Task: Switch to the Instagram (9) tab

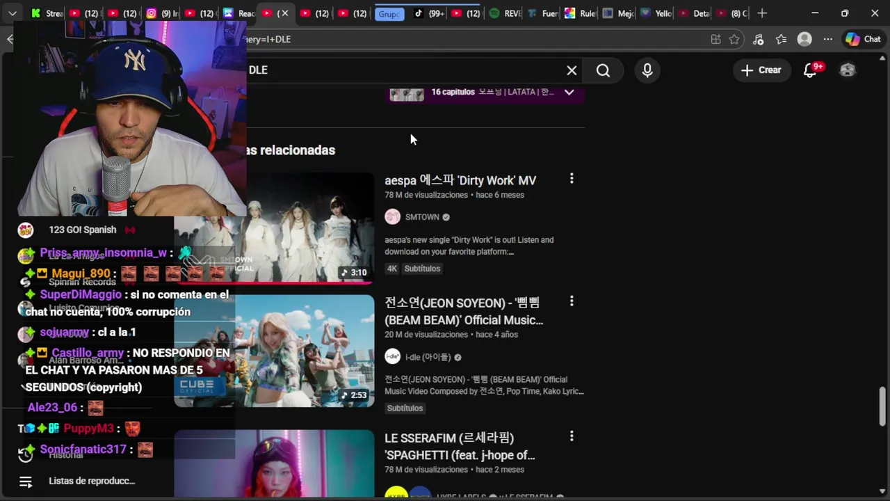Action: (x=160, y=13)
